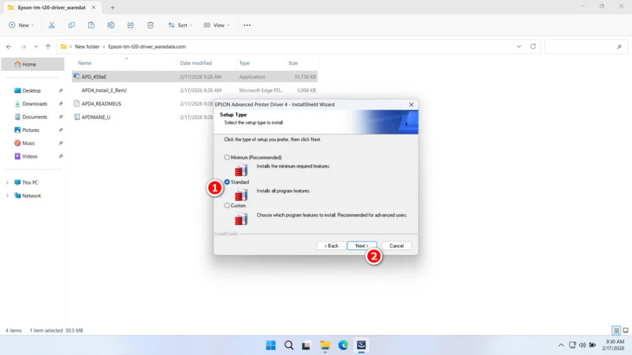Select the Custom setup option
632x355 pixels.
click(x=227, y=205)
